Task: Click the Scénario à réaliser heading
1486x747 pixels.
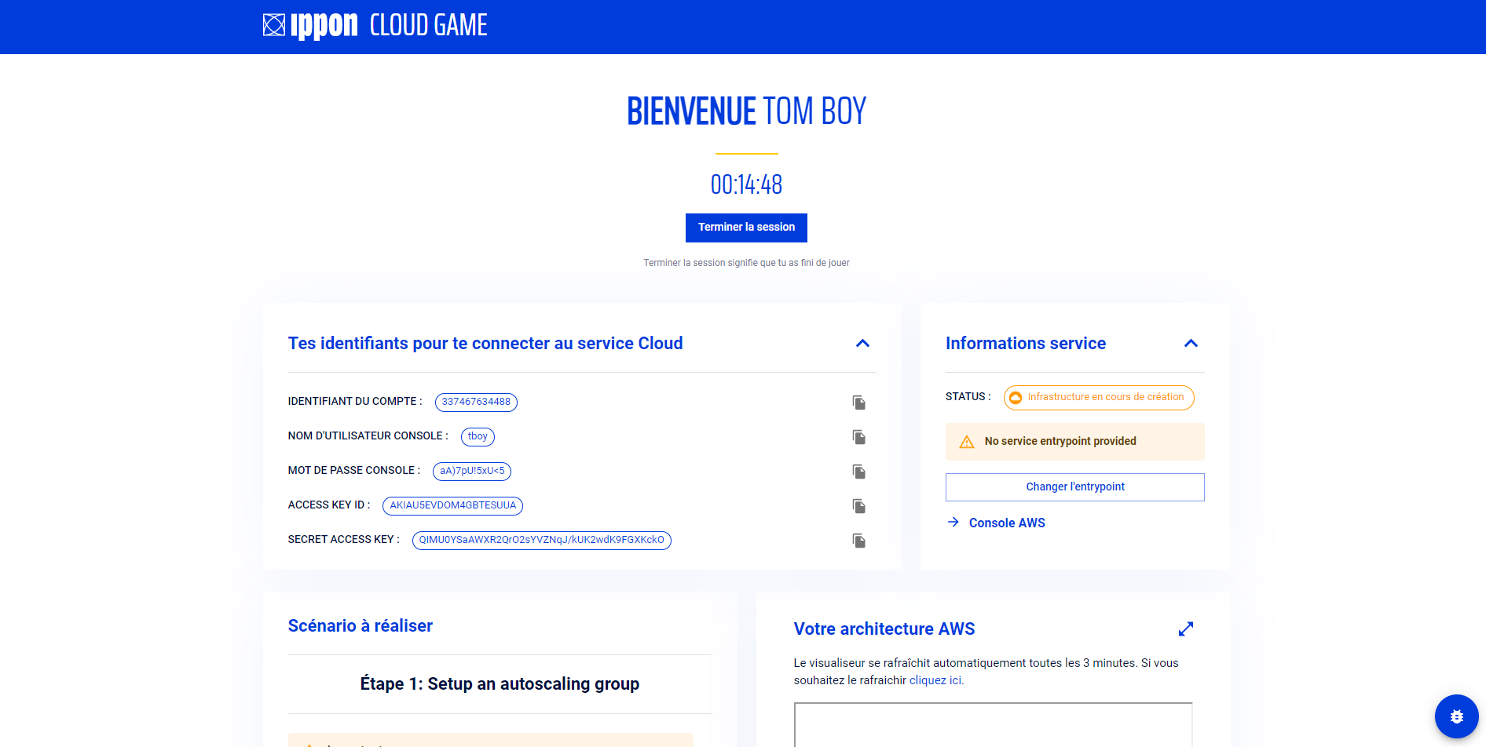Action: 361,625
